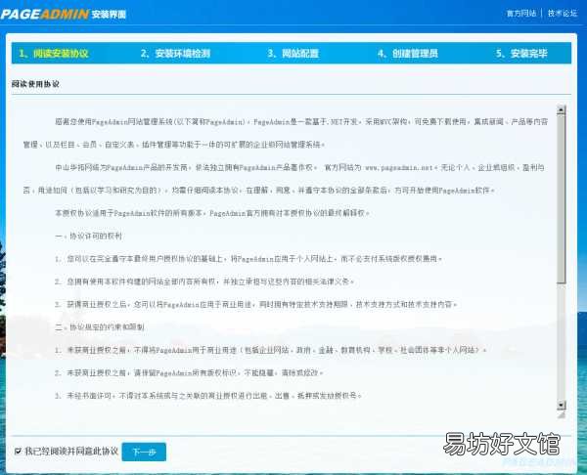Click the line 未经书面许可 in agreement
Image resolution: width=587 pixels, height=475 pixels.
[208, 396]
